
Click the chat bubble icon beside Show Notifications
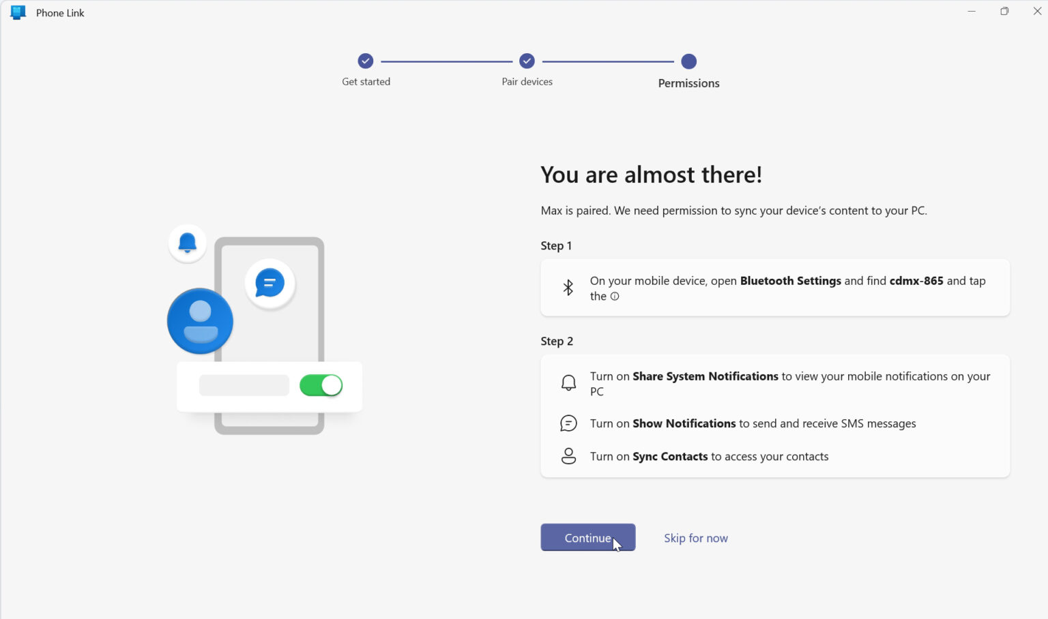[568, 423]
